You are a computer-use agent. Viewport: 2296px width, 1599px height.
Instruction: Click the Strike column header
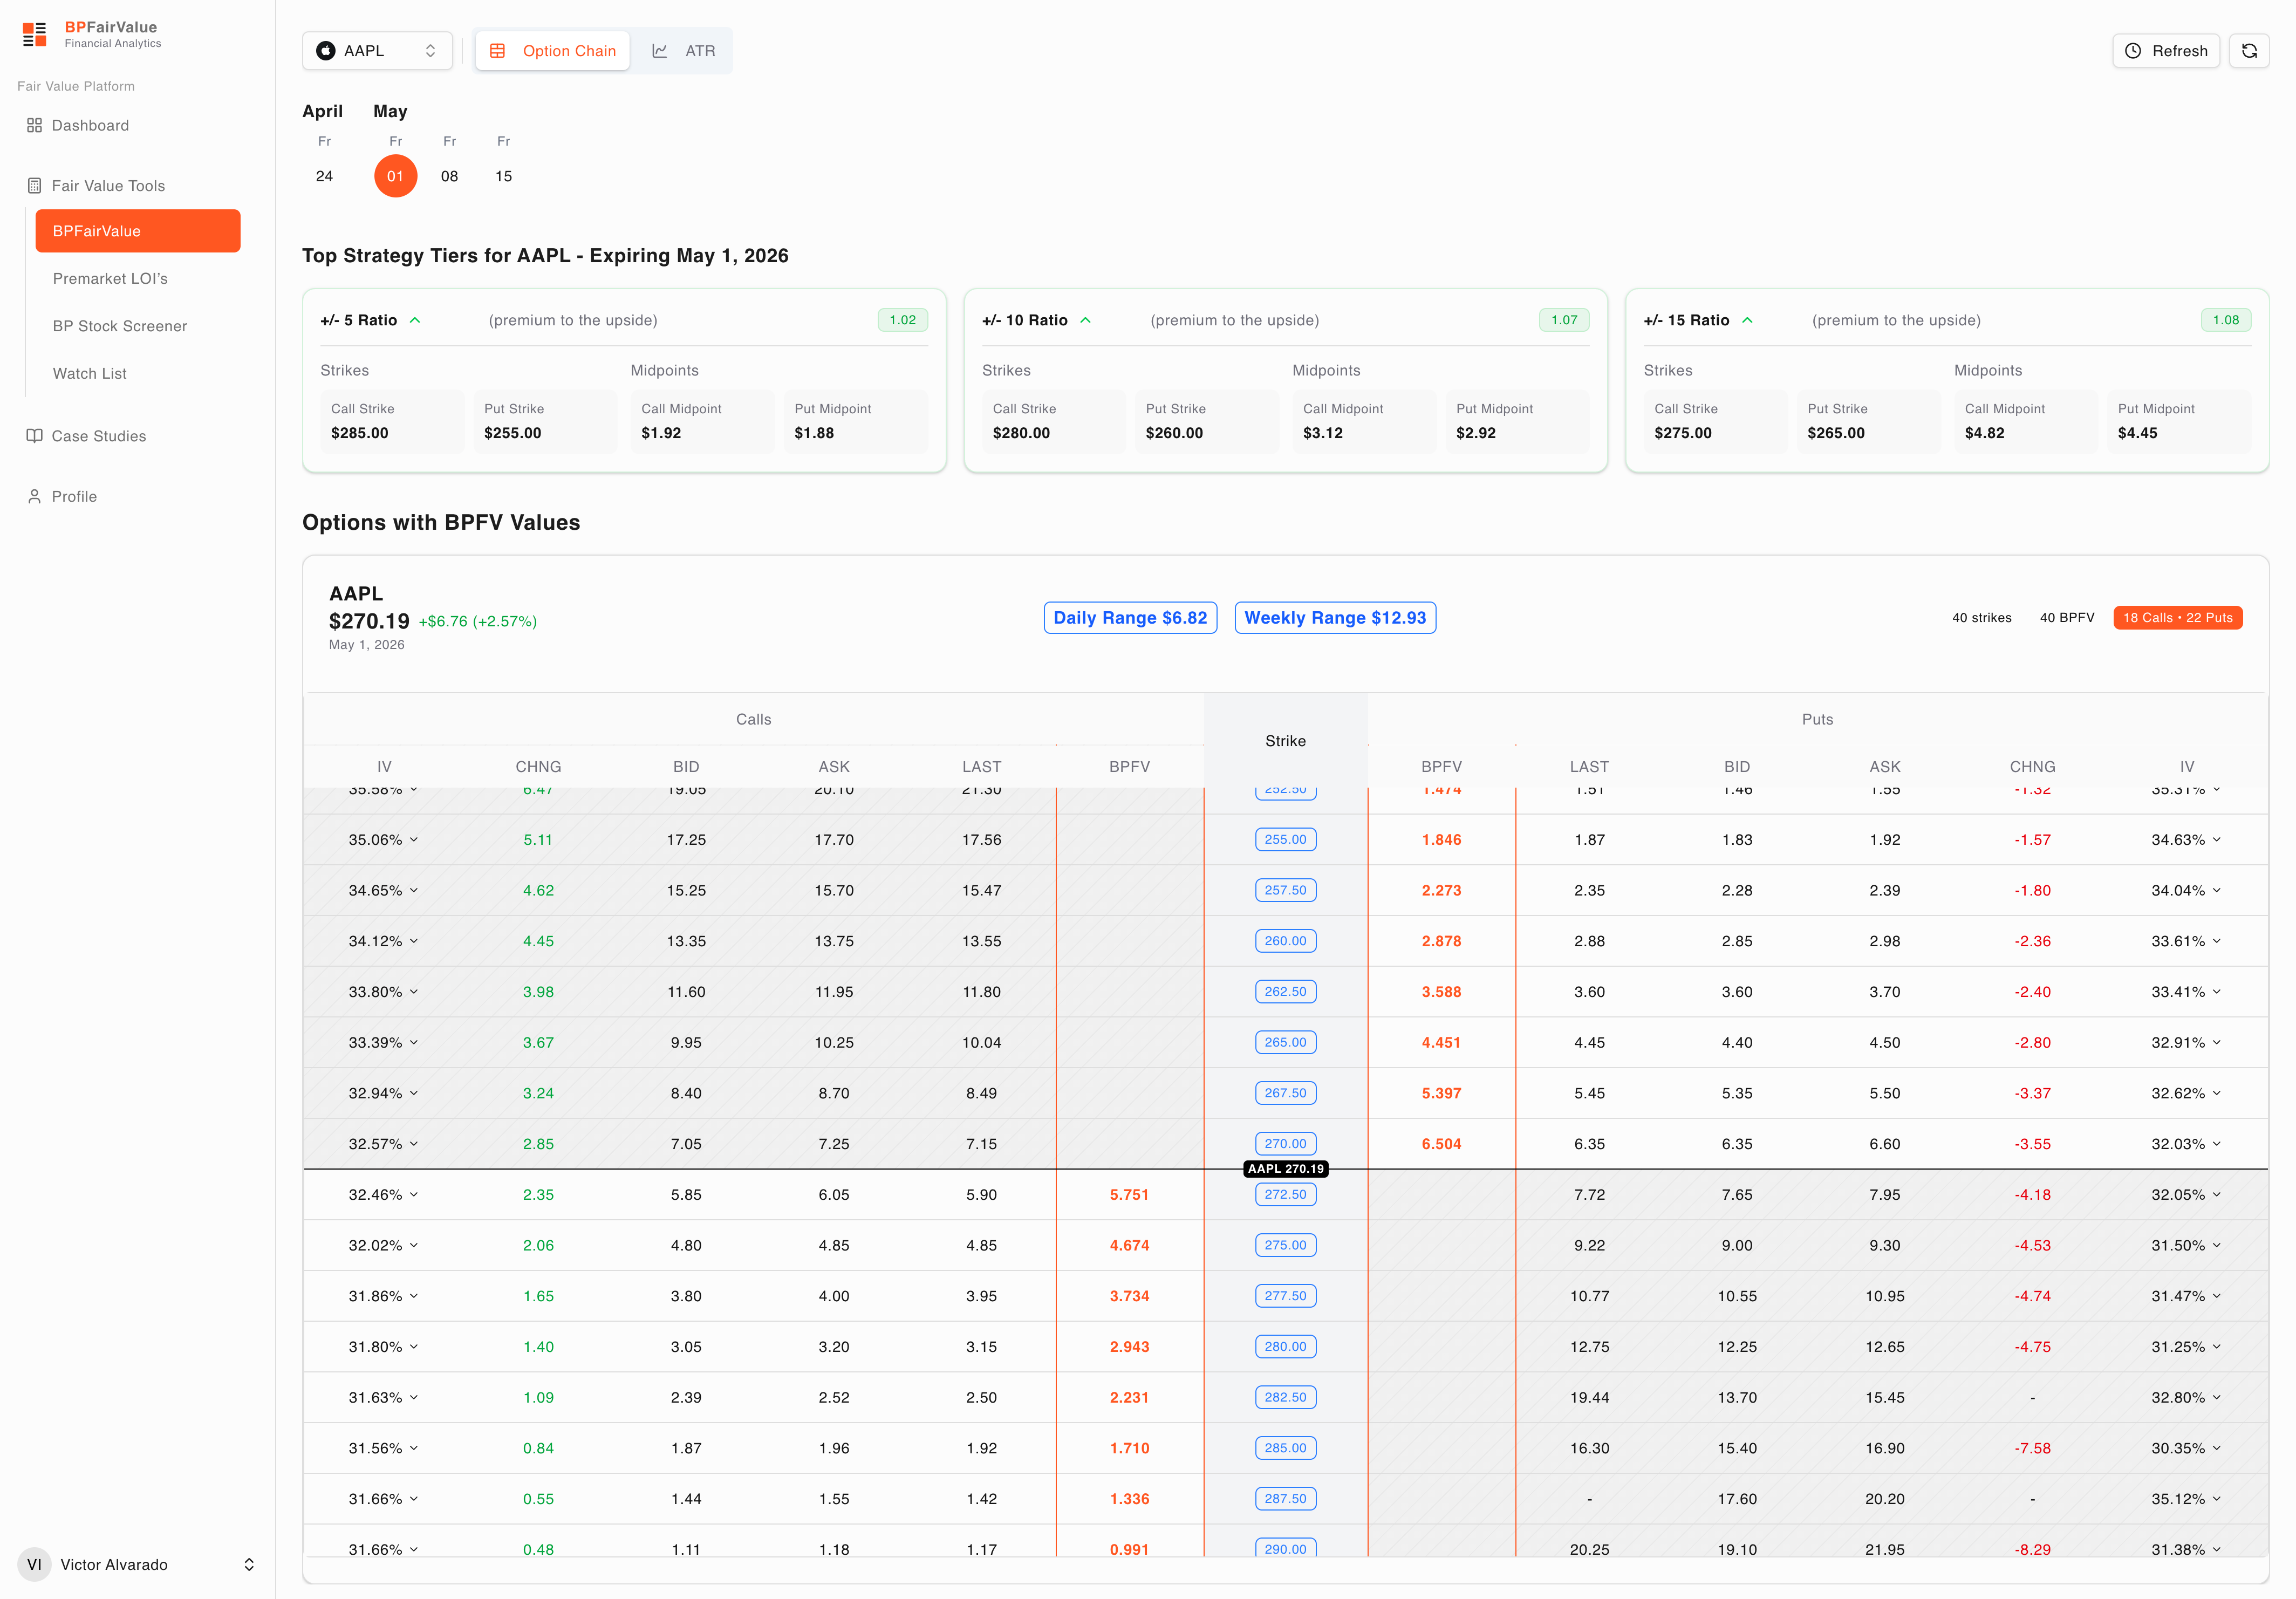click(1285, 741)
